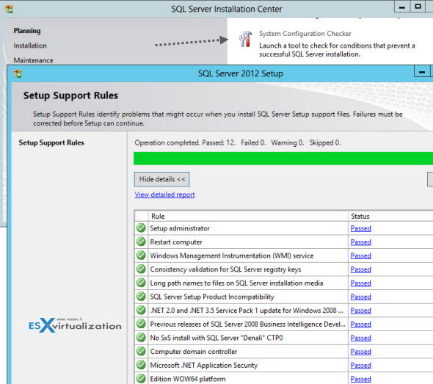
Task: Click check icon for .NET 2.0 and 3.5 rule
Action: pos(141,311)
